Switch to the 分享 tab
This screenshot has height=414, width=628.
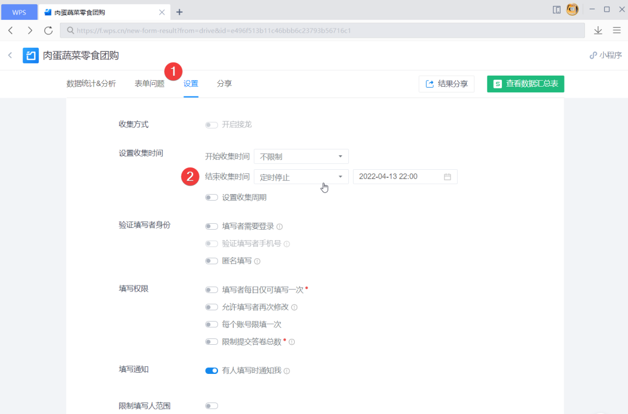pyautogui.click(x=224, y=83)
